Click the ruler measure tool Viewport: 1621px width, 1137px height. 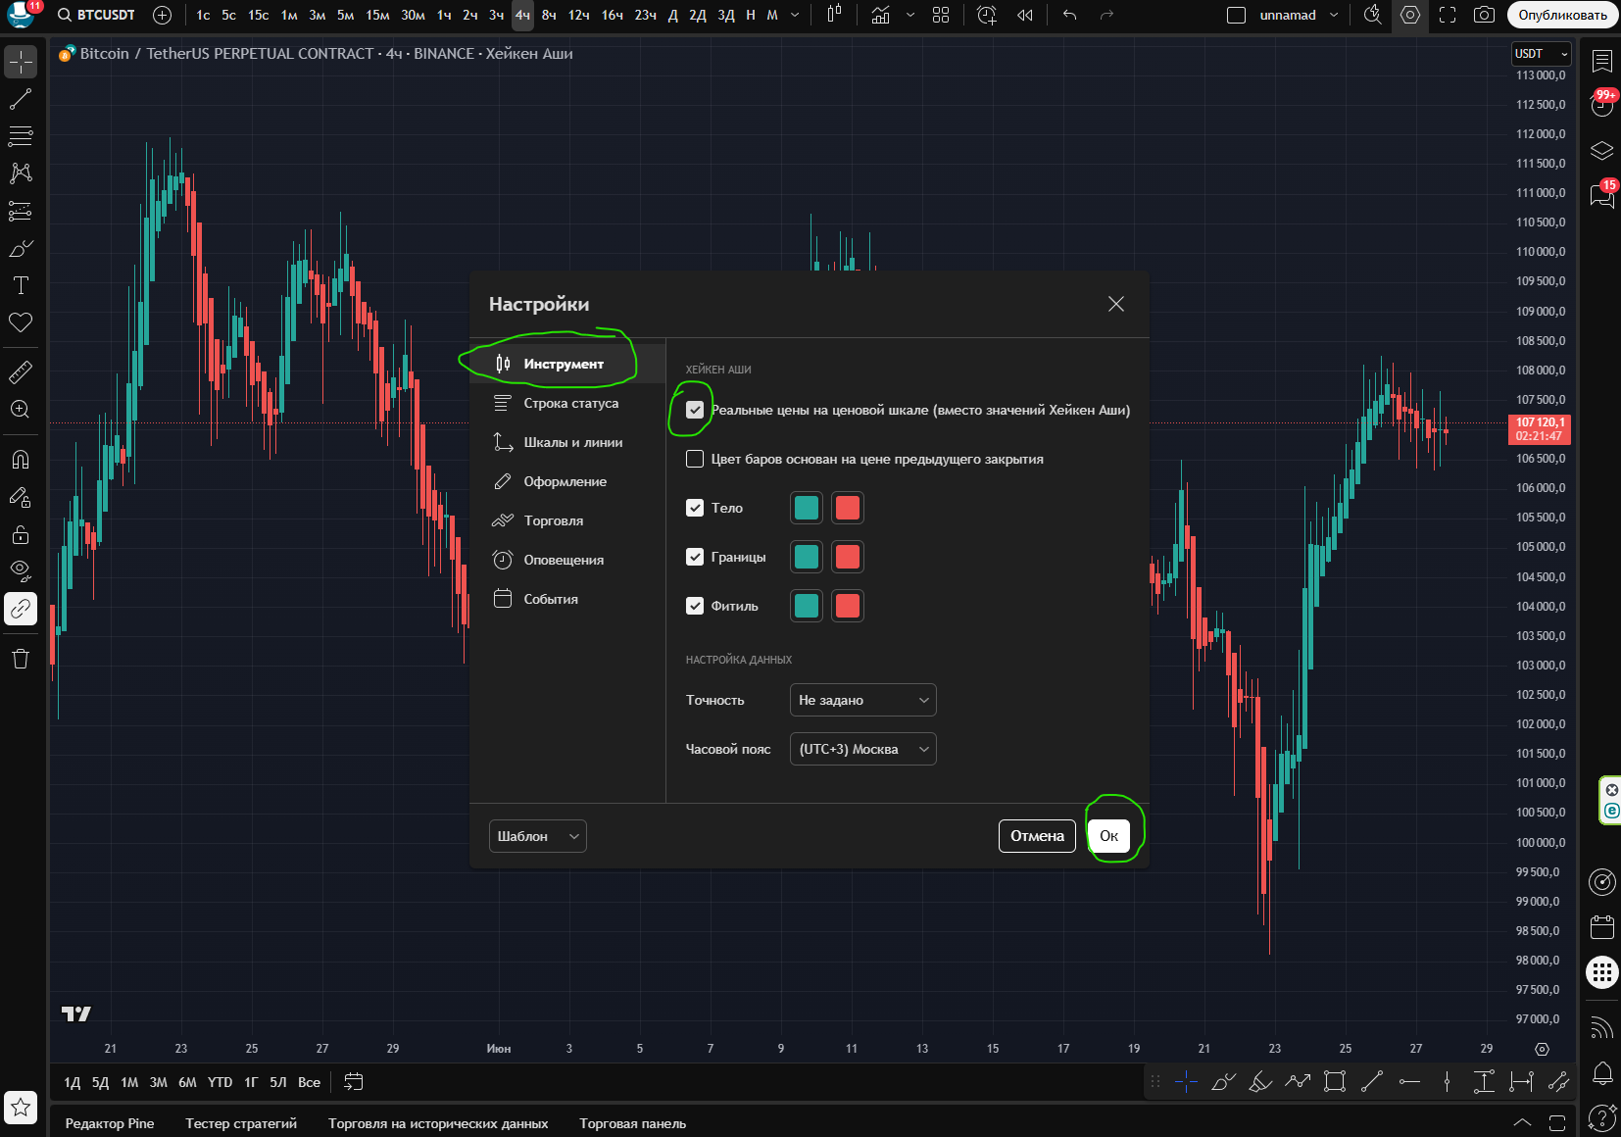(21, 372)
